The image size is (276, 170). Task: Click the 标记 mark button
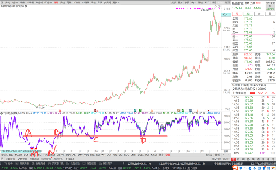tap(214, 2)
